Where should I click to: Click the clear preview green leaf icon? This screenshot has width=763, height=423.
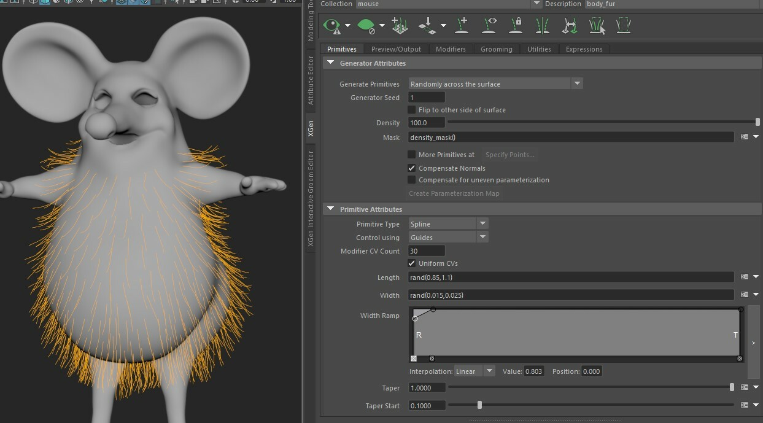pos(366,26)
